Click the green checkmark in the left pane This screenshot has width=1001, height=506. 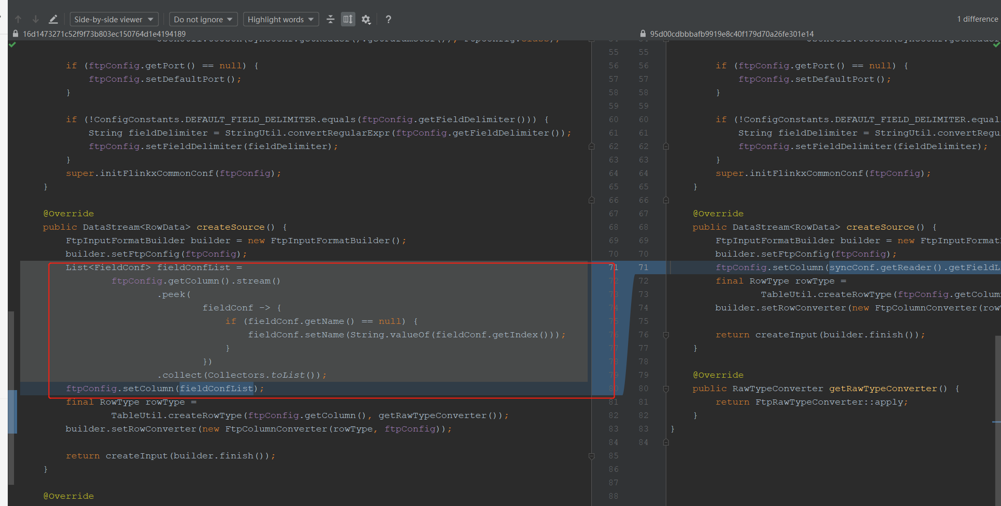(x=12, y=45)
